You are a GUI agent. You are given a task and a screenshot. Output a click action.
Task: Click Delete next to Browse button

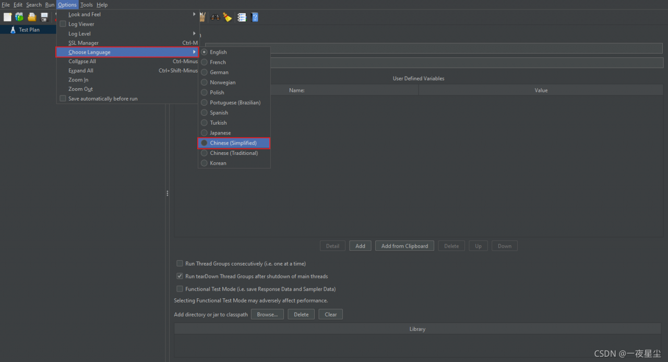point(301,315)
